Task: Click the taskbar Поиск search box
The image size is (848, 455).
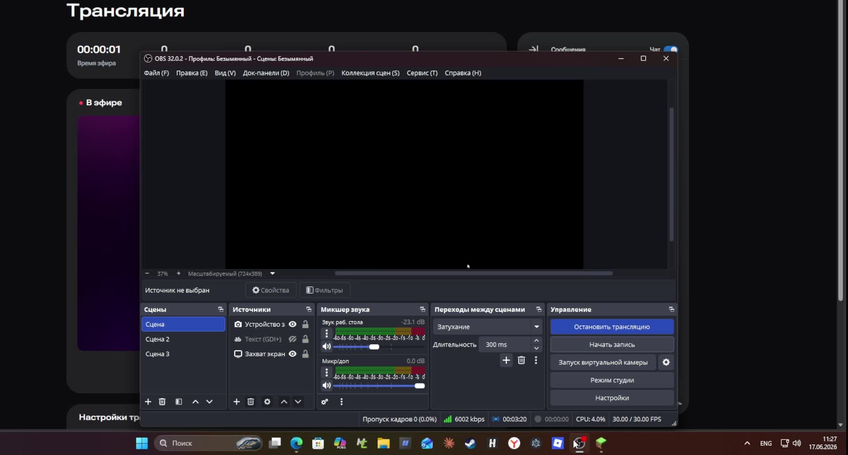Action: tap(208, 443)
